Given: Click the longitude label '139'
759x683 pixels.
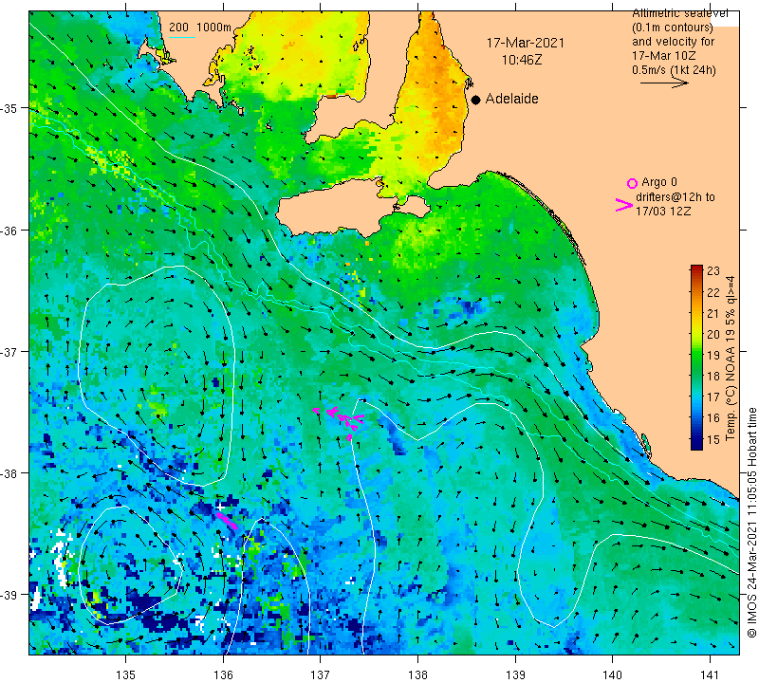Looking at the screenshot, I should (x=515, y=674).
